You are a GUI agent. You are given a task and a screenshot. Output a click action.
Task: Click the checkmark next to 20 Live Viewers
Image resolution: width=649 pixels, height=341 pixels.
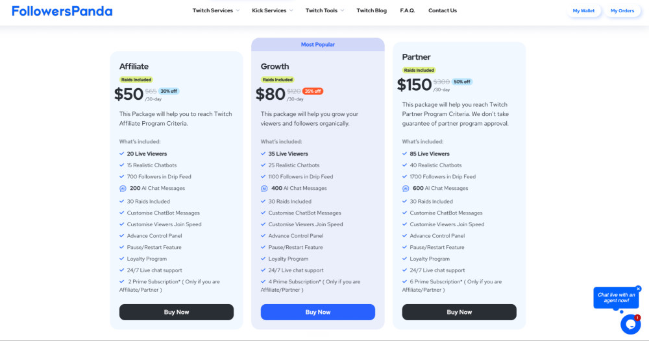click(122, 154)
